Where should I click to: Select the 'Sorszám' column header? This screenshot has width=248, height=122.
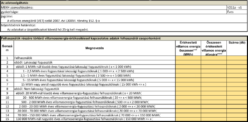[7, 48]
